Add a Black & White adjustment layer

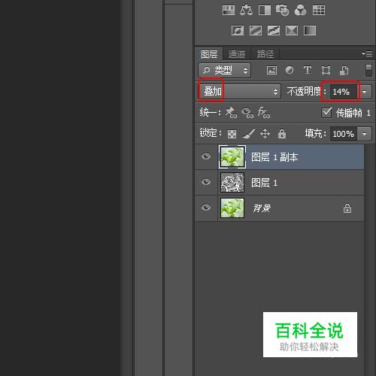coord(265,11)
